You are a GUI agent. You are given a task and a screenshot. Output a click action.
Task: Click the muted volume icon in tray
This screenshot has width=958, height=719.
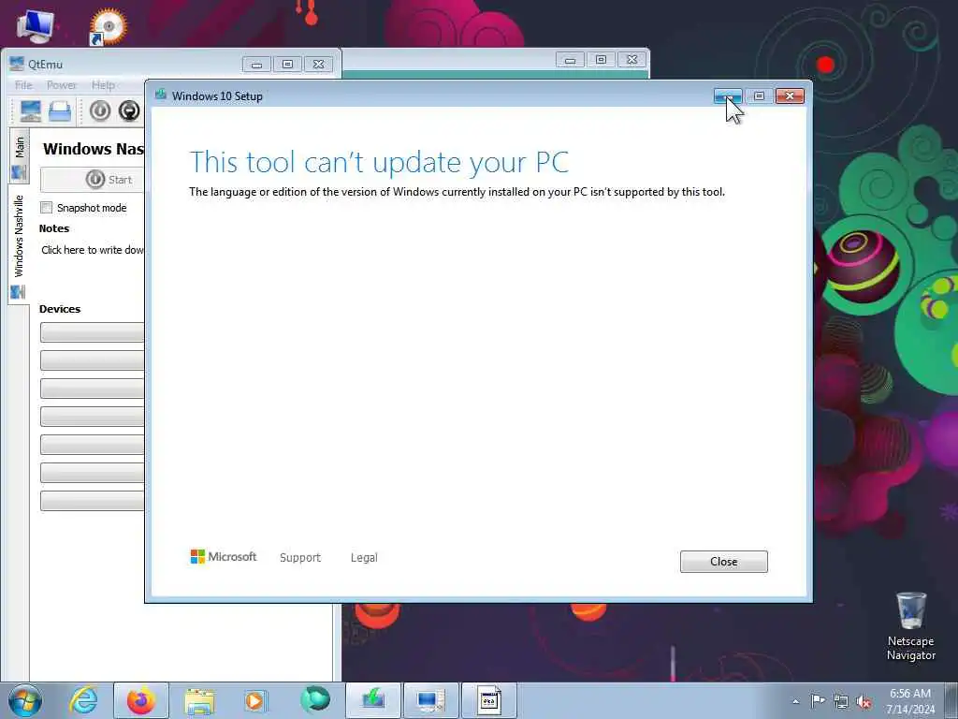tap(864, 701)
